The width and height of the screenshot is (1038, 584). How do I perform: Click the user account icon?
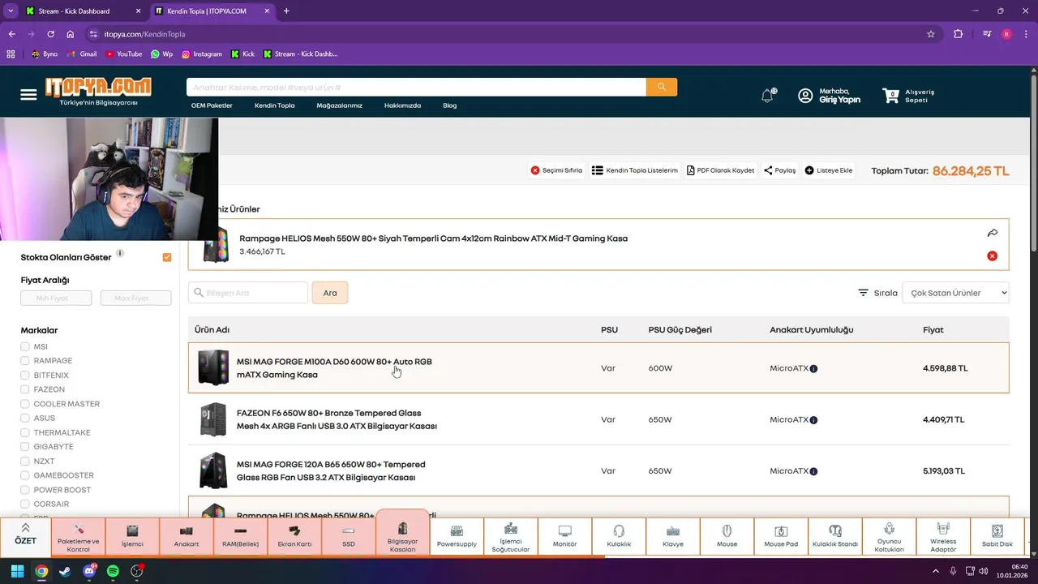805,96
